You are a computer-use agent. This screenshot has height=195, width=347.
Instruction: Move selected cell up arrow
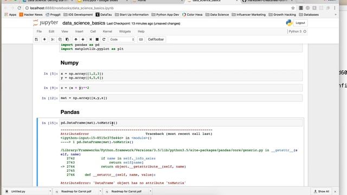(x=76, y=40)
